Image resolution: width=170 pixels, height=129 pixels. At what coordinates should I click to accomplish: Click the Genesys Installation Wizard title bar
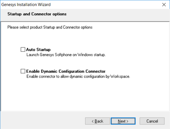click(79, 5)
